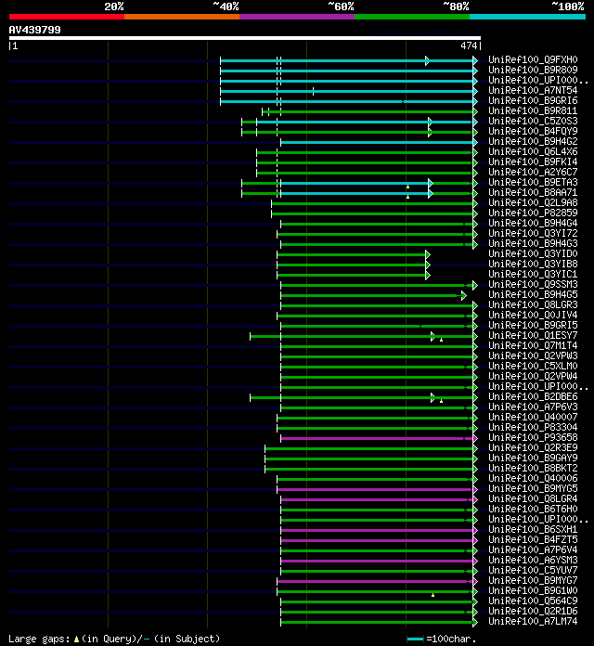Click the arrowhead ending the Q3YID0 alignment
594x646 pixels.
point(428,254)
